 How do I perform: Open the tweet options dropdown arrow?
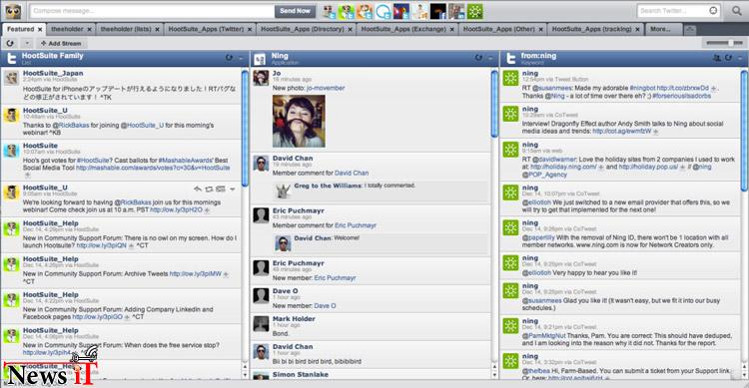tap(233, 190)
